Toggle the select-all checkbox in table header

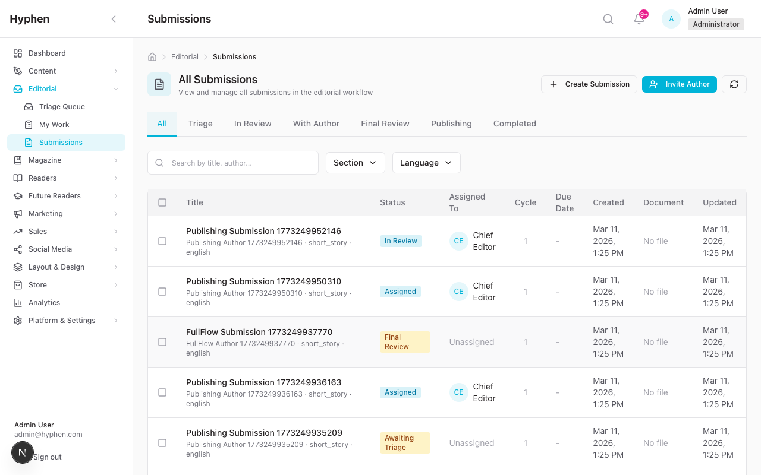tap(162, 202)
